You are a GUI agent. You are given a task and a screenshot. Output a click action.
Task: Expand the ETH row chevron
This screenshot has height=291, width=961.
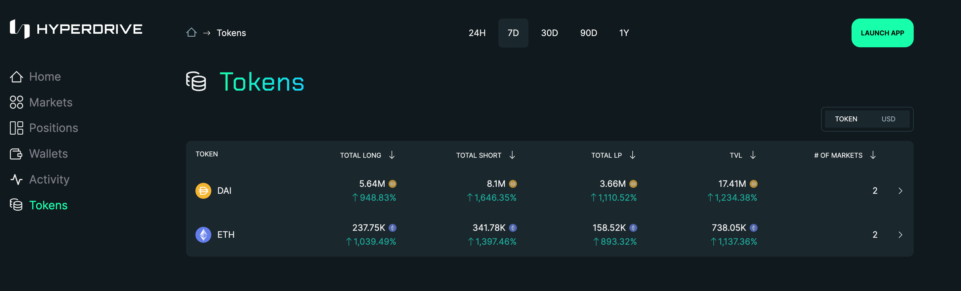click(x=900, y=235)
